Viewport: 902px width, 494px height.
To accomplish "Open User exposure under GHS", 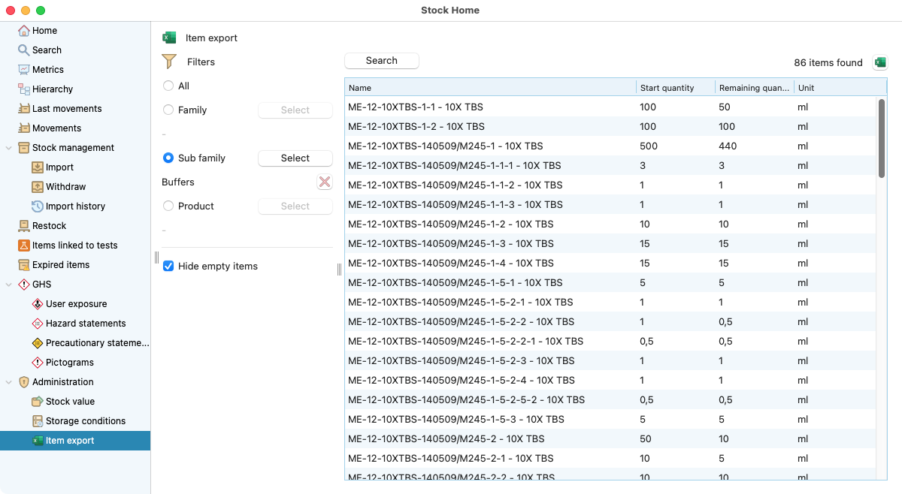I will (x=76, y=304).
